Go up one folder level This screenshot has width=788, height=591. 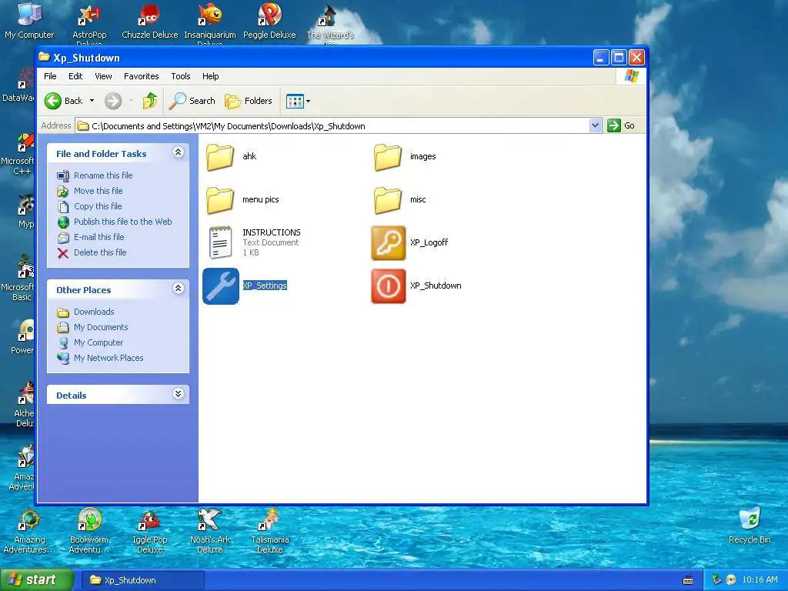150,101
